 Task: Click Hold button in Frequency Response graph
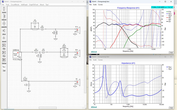(171, 53)
